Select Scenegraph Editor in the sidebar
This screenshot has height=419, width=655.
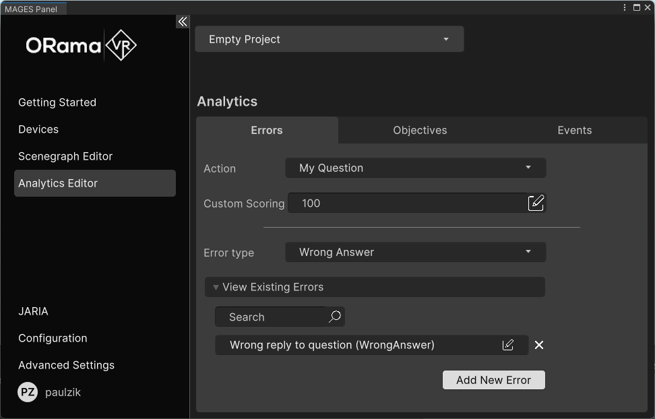click(65, 156)
